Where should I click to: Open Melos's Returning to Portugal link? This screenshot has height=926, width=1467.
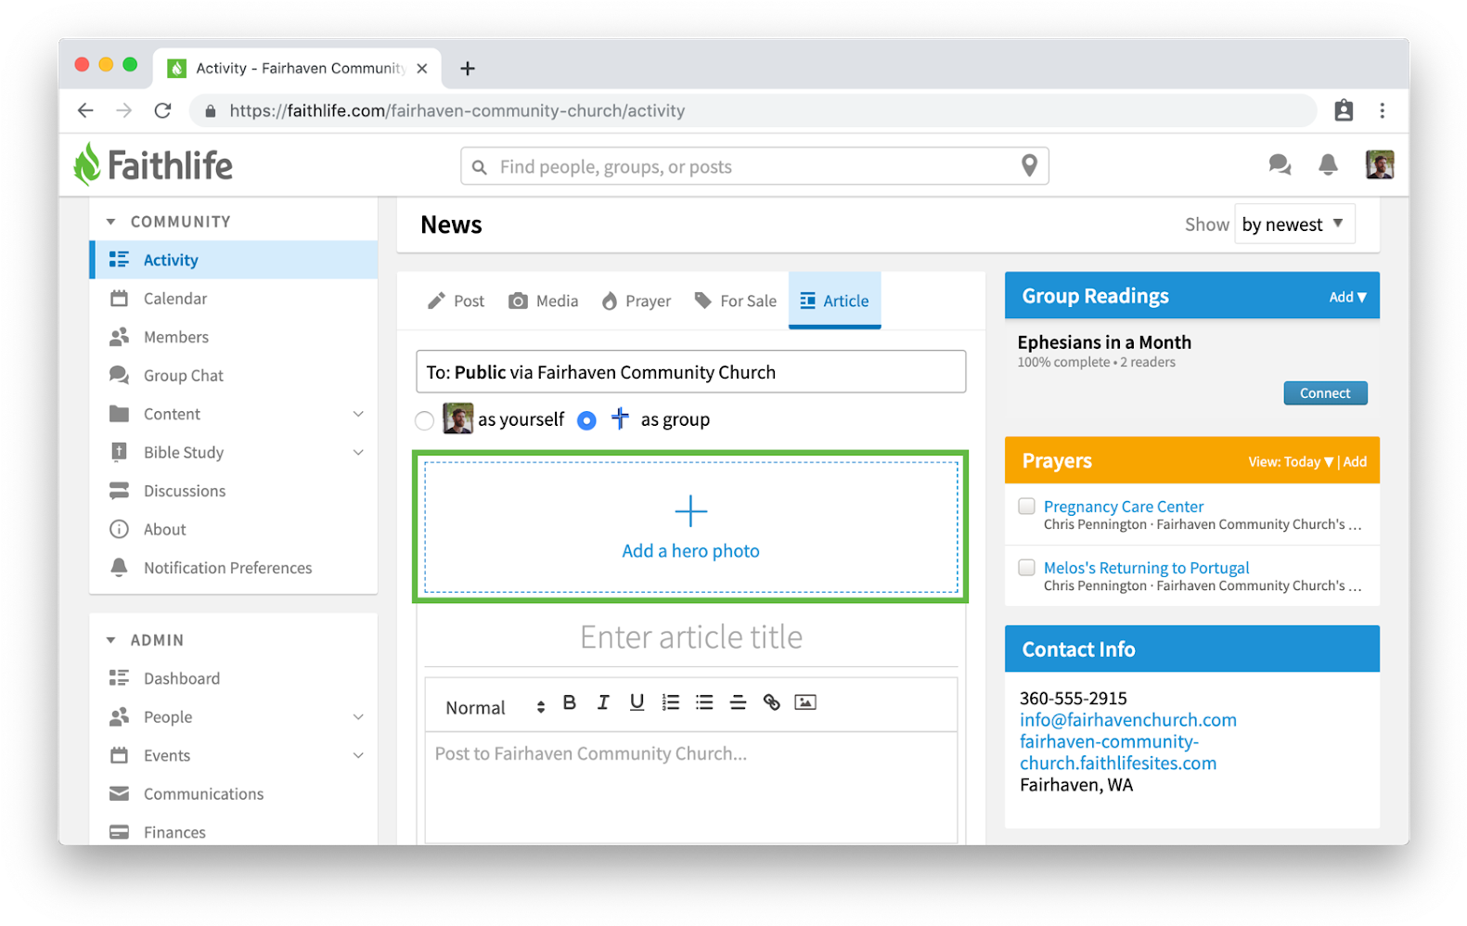(1146, 568)
